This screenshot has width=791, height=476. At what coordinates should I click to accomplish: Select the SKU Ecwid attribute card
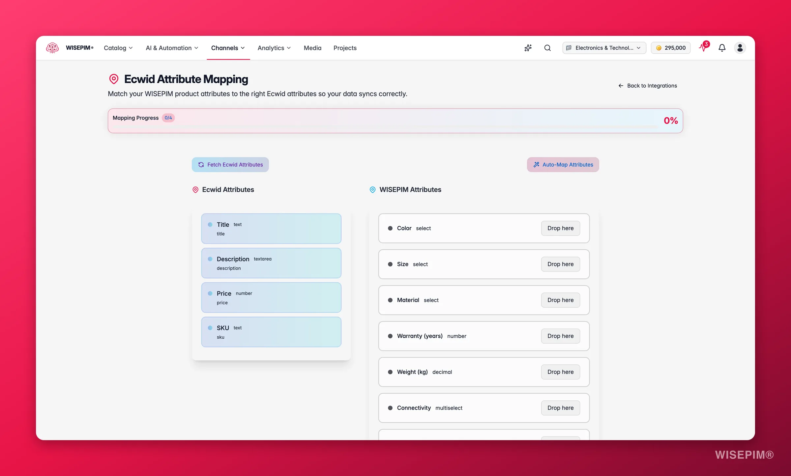(271, 332)
